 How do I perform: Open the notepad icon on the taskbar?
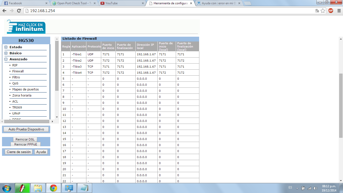point(84,188)
